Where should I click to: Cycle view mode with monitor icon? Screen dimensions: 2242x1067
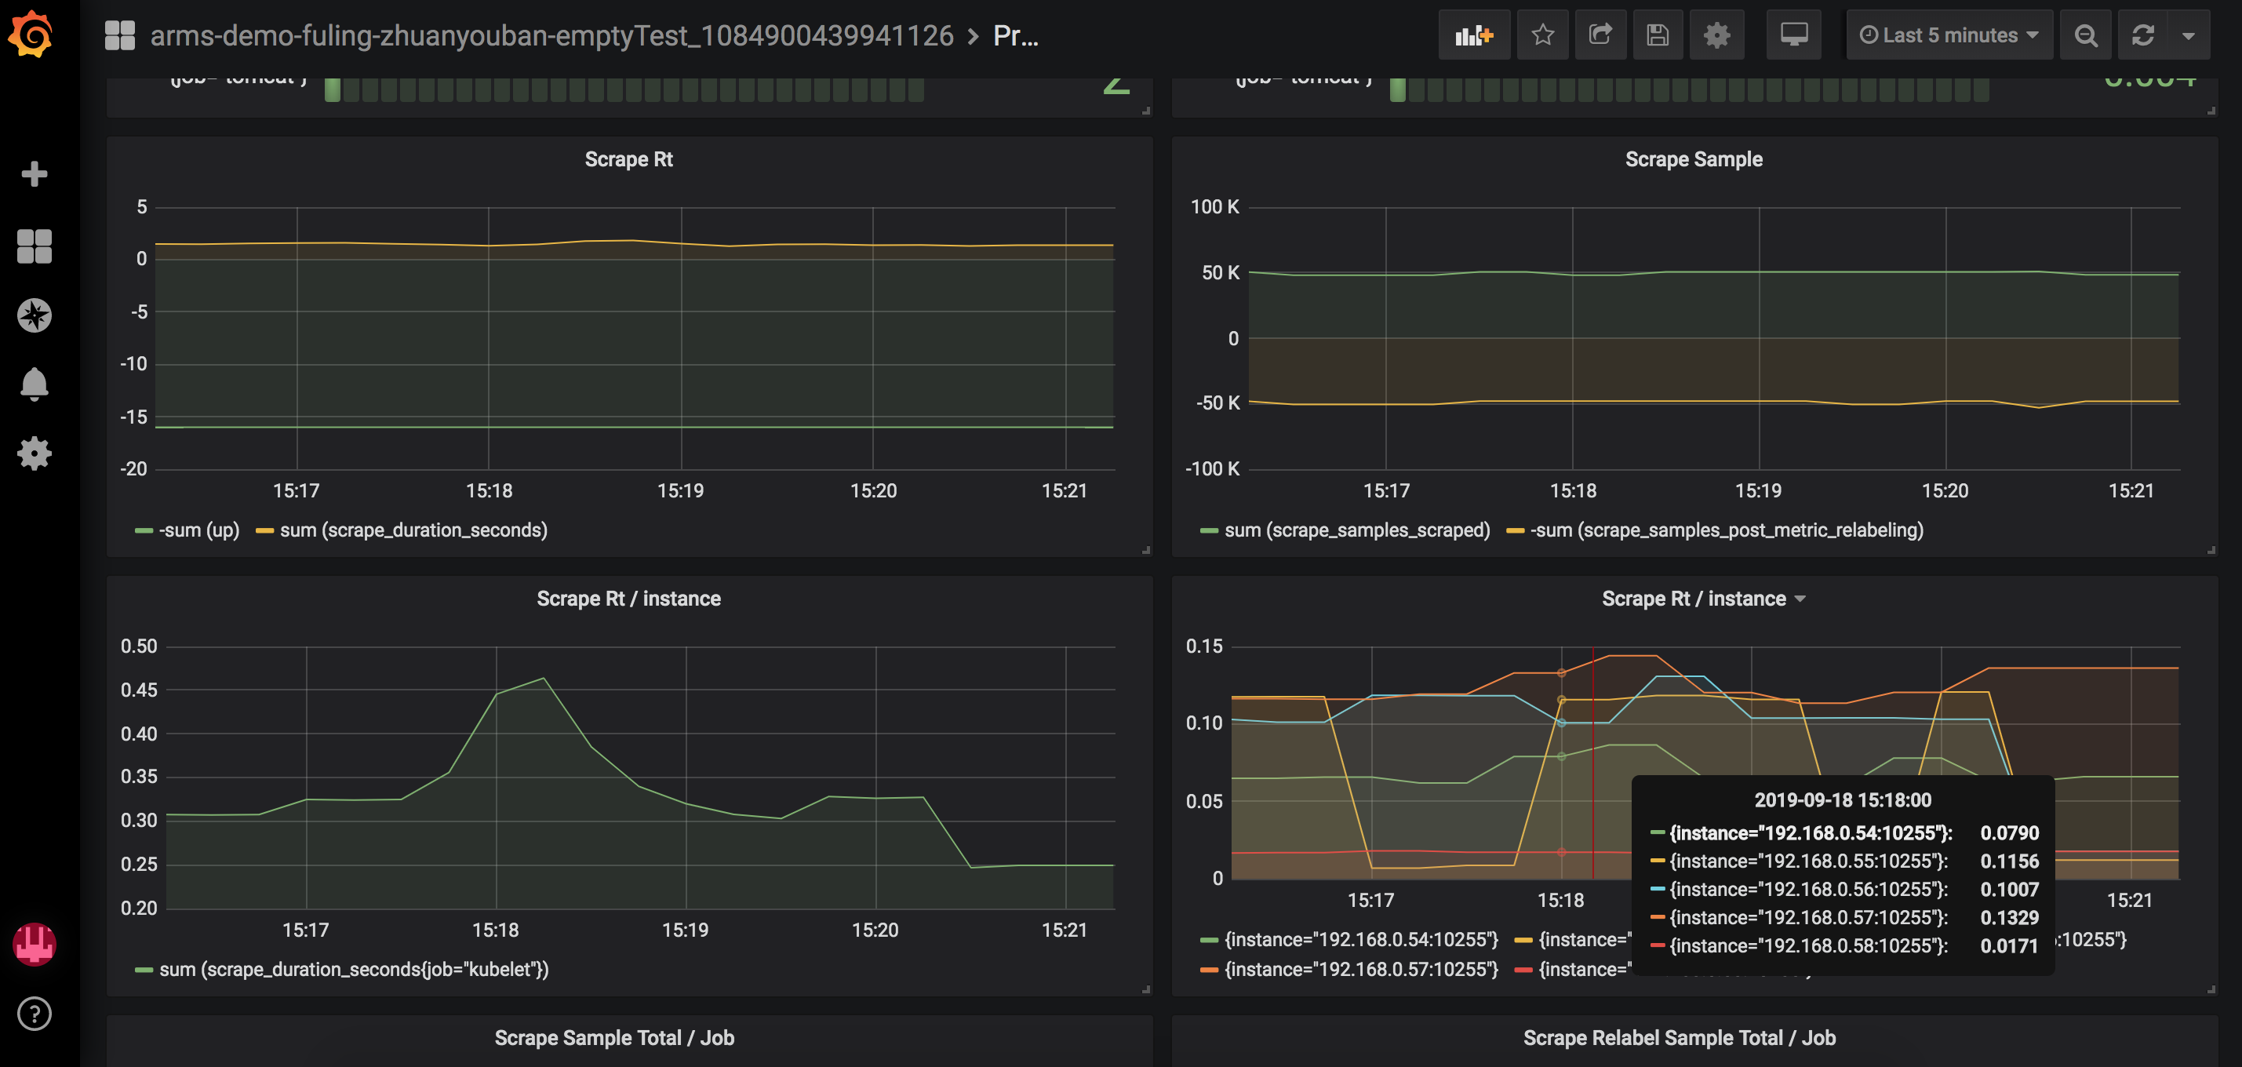1793,35
